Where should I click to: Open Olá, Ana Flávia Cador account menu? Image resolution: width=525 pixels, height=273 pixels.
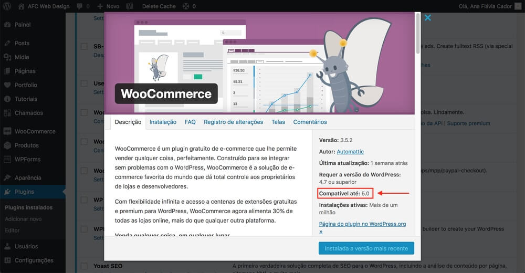pos(485,6)
